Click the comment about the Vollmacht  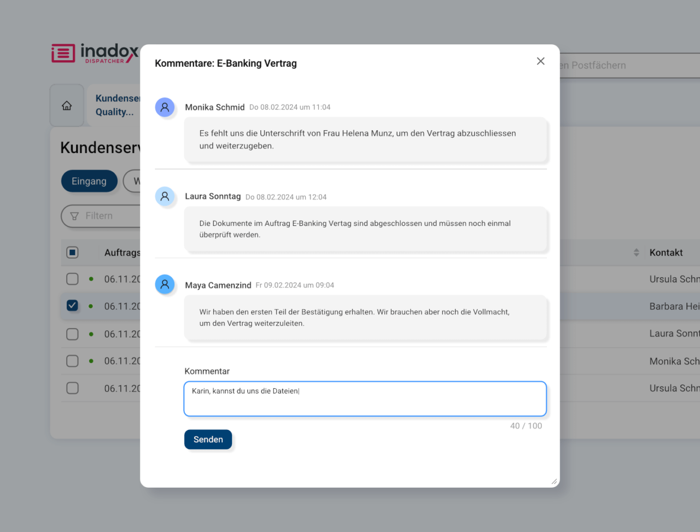point(366,318)
